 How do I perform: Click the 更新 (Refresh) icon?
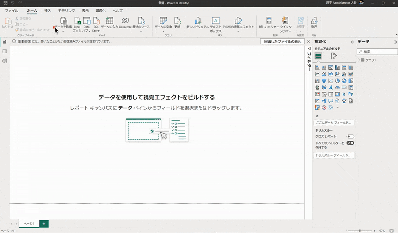[x=177, y=21]
